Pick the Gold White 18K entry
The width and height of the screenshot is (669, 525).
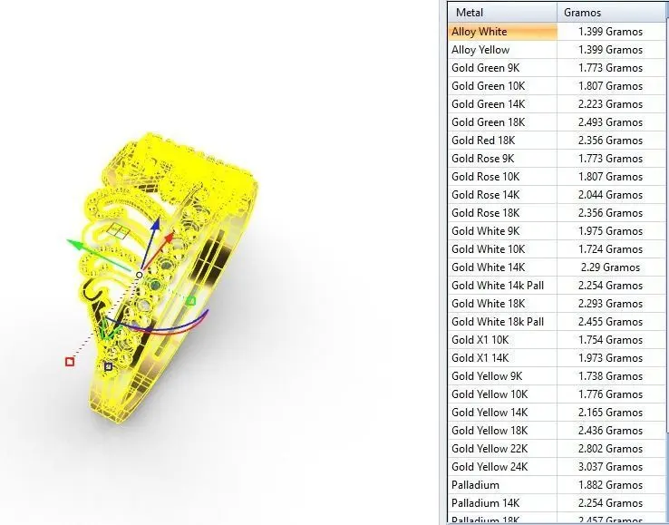click(x=557, y=304)
